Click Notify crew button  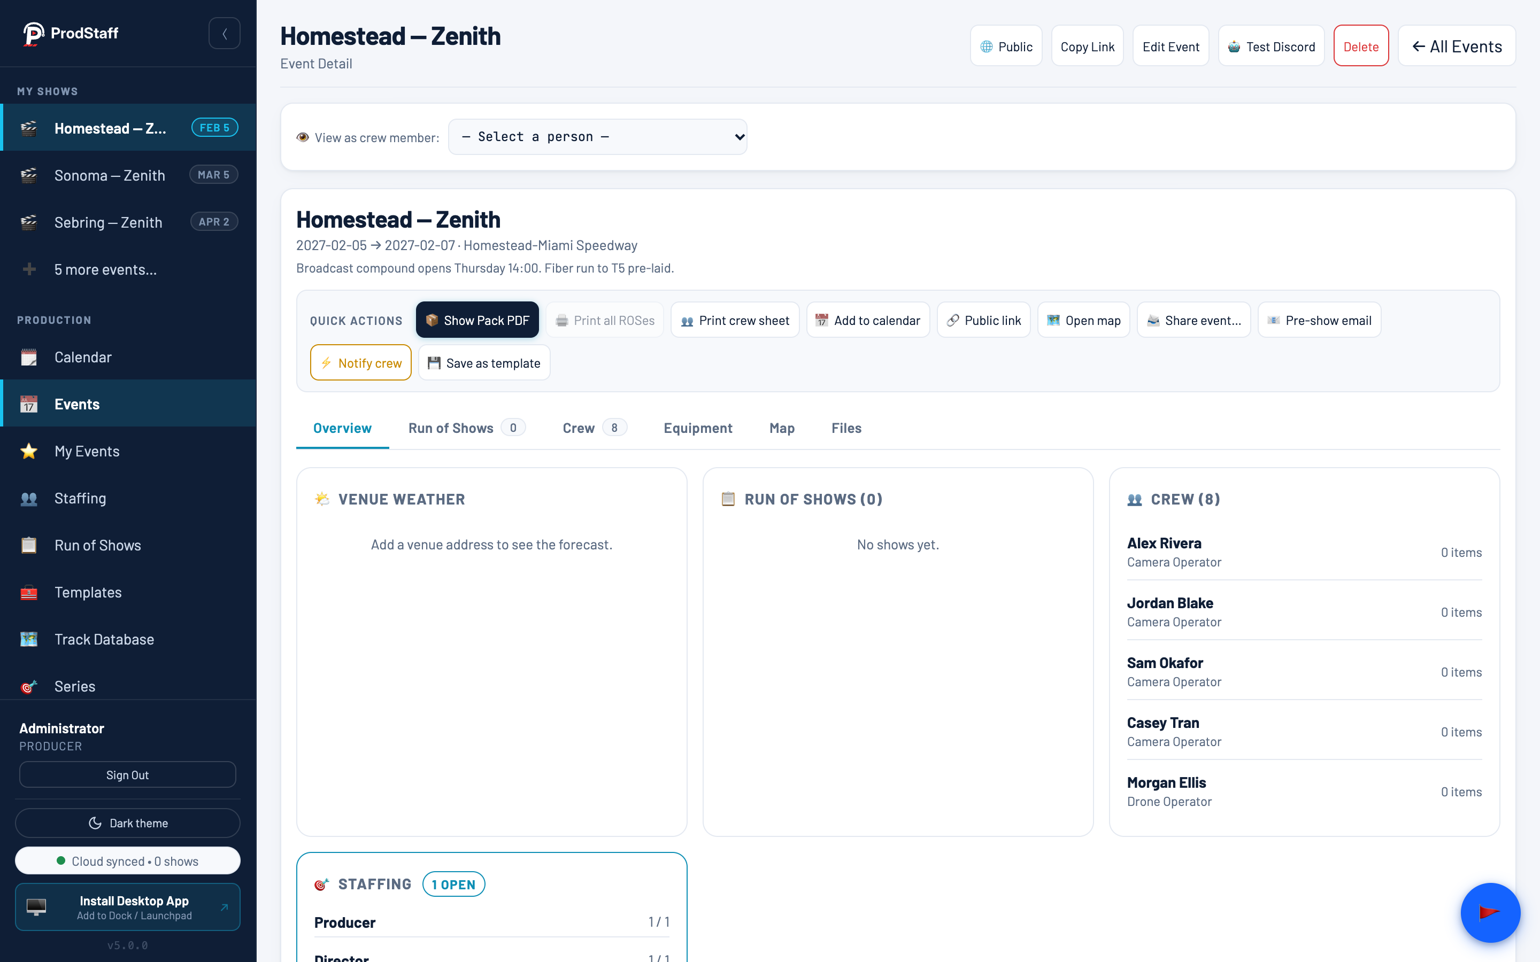(361, 363)
